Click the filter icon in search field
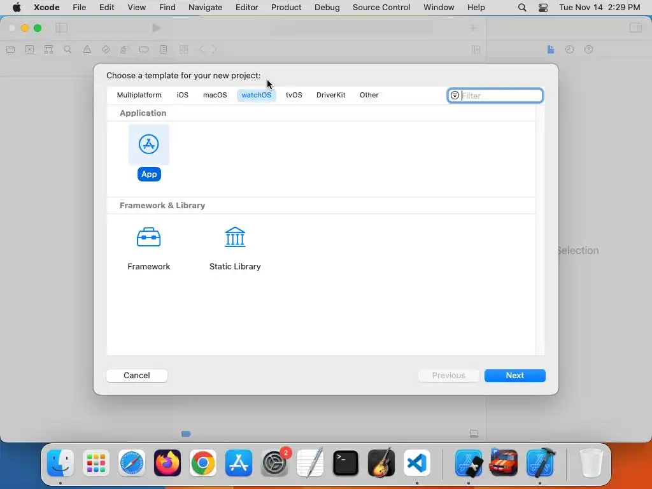The width and height of the screenshot is (652, 489). (x=455, y=96)
